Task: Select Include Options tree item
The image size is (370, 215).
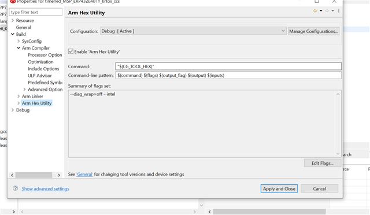Action: pyautogui.click(x=43, y=69)
